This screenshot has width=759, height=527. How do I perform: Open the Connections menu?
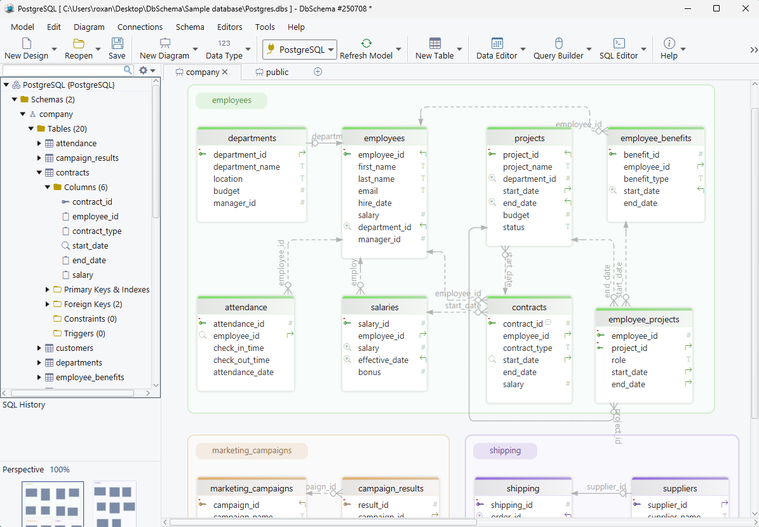click(140, 27)
